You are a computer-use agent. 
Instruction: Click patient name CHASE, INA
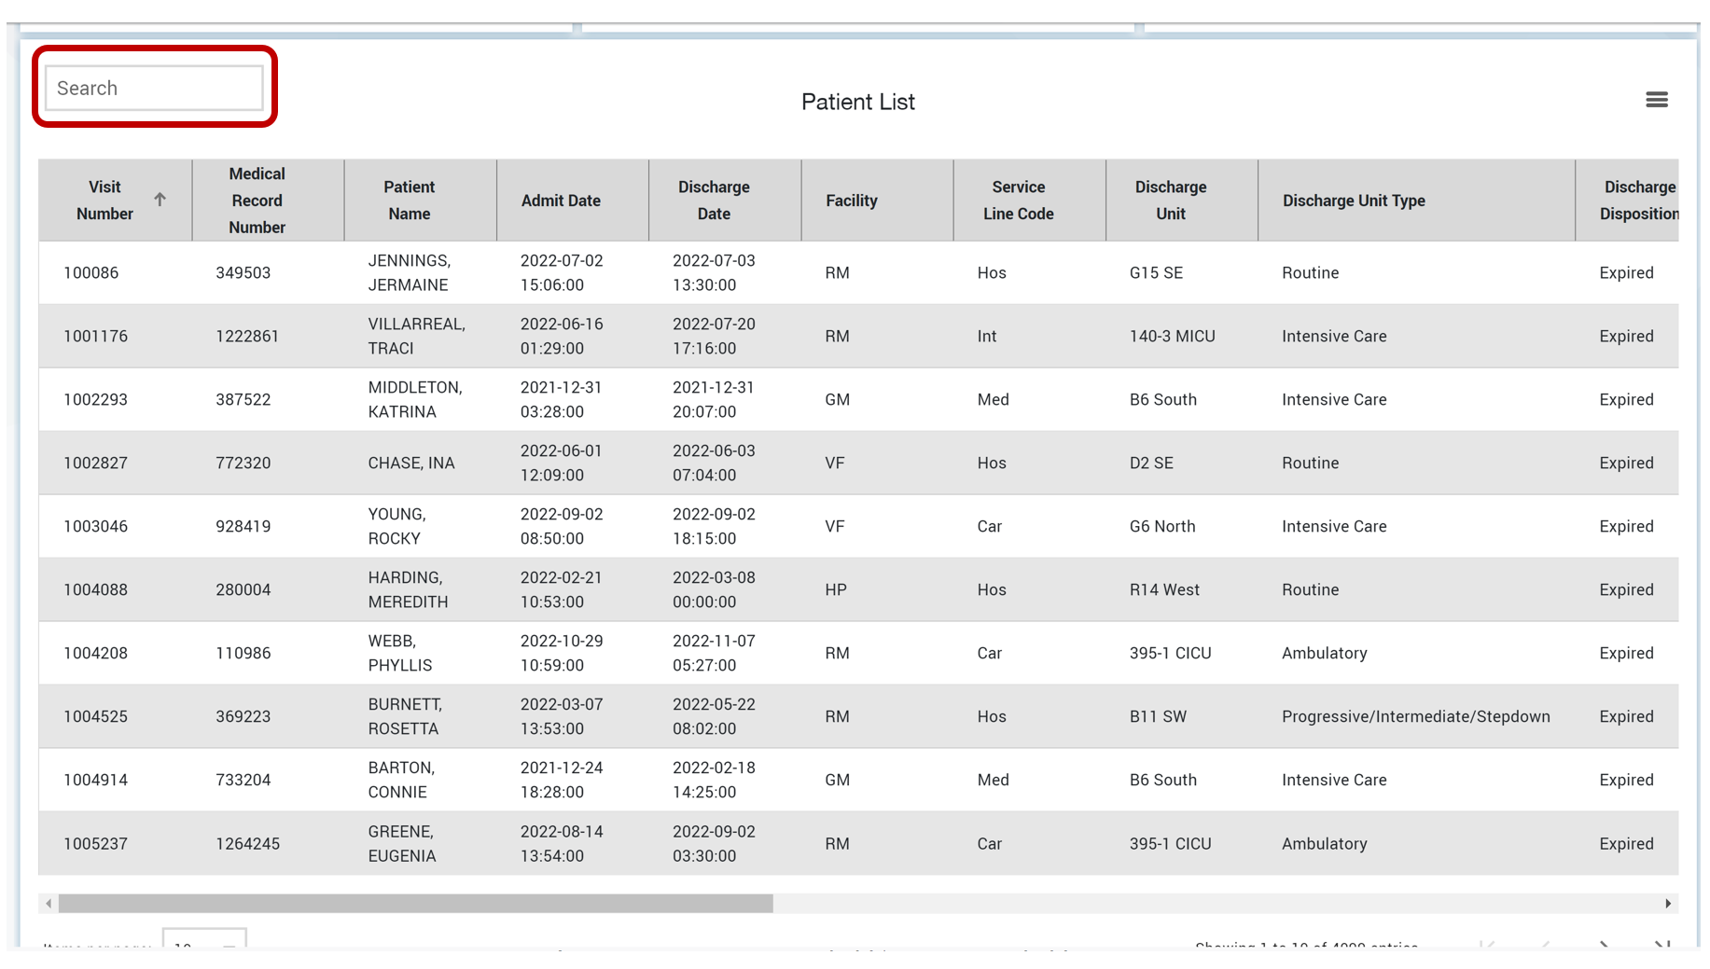coord(411,464)
